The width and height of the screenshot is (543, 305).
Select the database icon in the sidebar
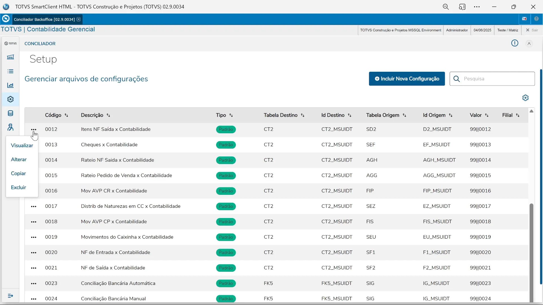[x=10, y=113]
